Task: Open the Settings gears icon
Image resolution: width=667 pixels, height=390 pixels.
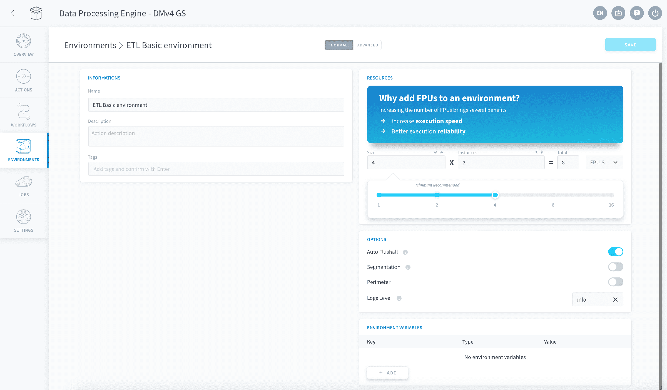Action: tap(24, 217)
